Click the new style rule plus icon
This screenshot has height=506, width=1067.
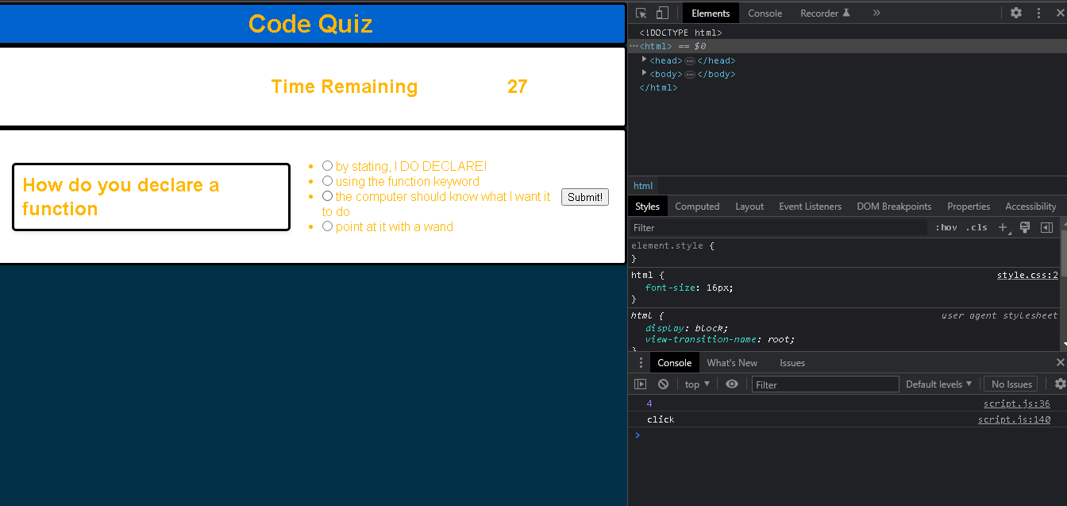click(1002, 227)
